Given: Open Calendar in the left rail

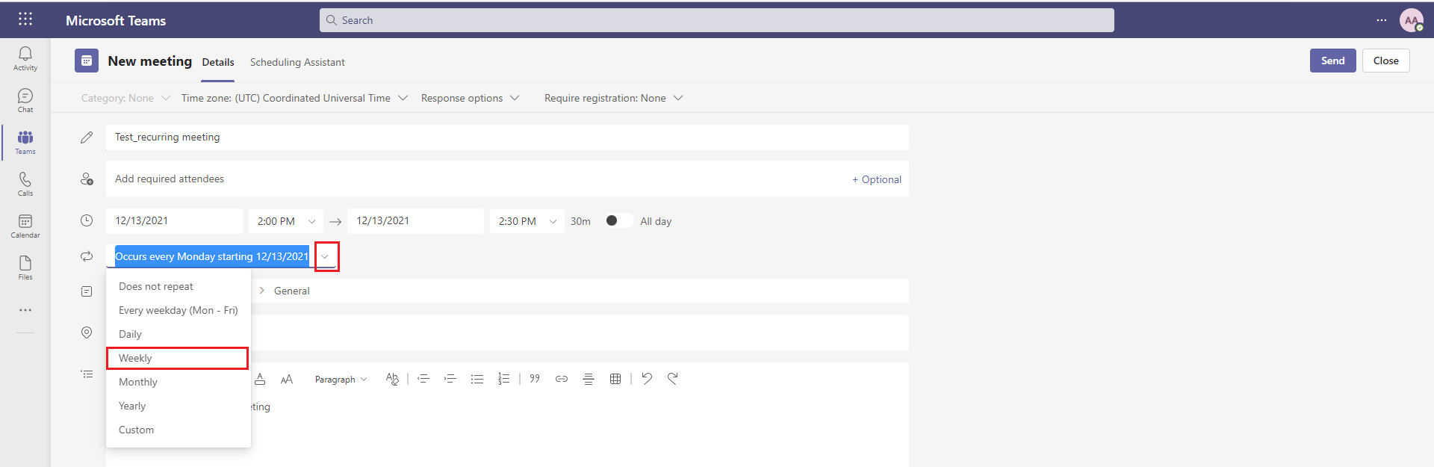Looking at the screenshot, I should click(25, 226).
